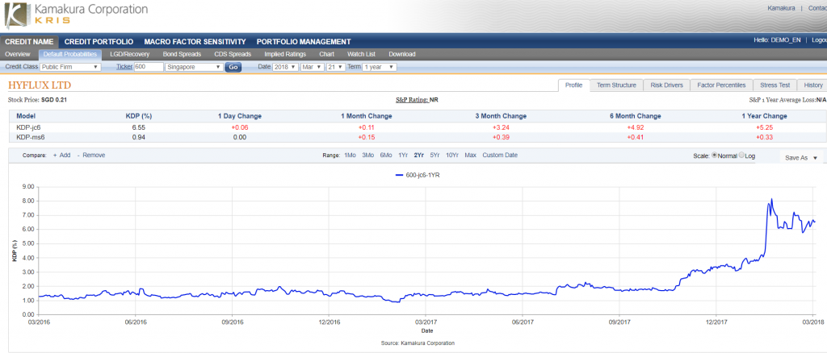This screenshot has width=827, height=353.
Task: Open the Implied Ratings submenu
Action: point(285,54)
